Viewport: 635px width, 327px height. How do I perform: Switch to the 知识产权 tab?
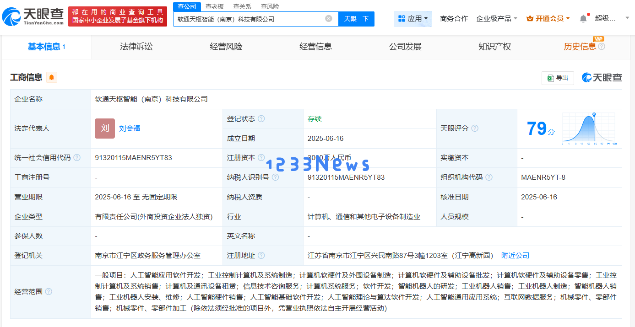pyautogui.click(x=494, y=47)
